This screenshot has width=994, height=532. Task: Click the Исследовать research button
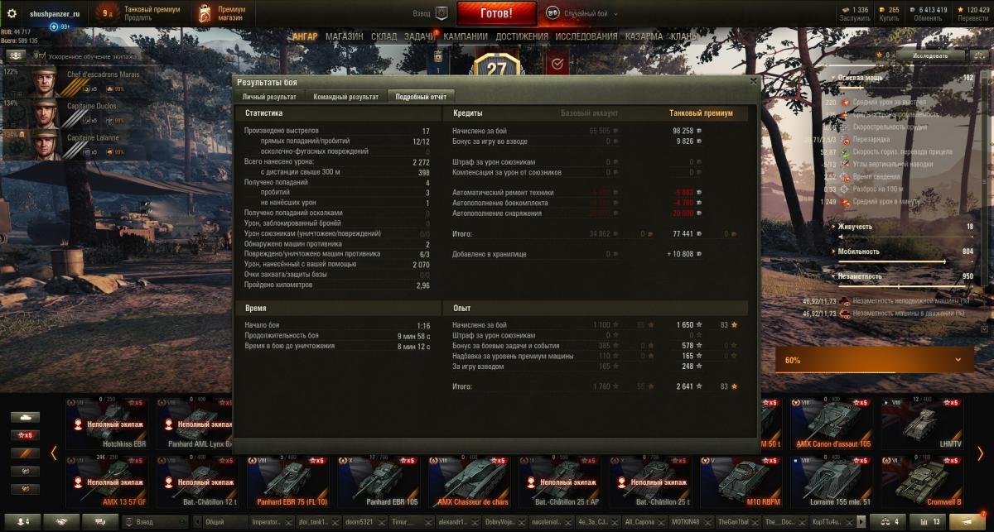point(929,55)
